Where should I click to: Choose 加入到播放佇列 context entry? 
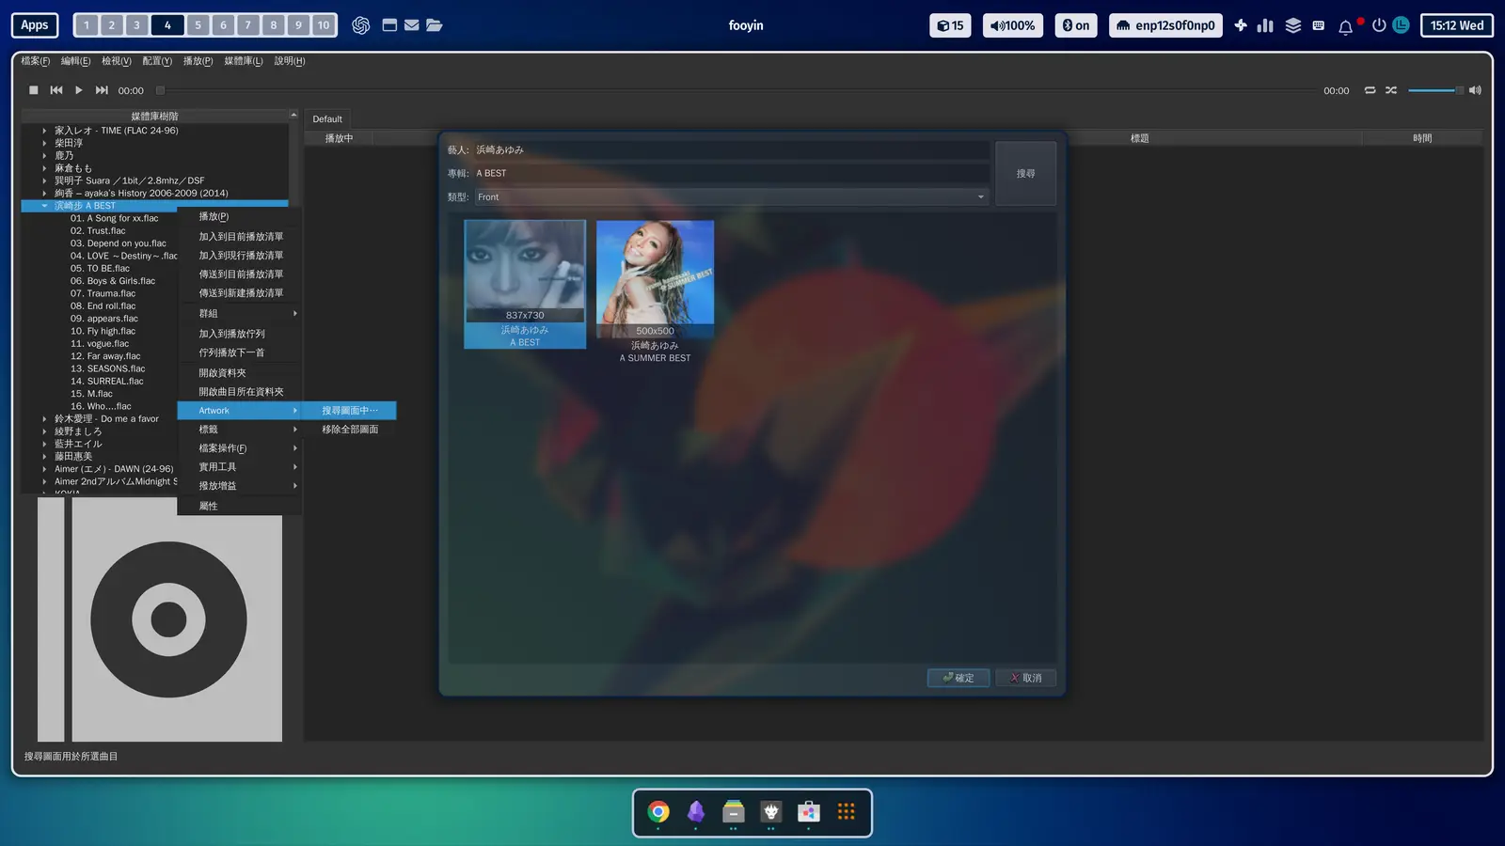[x=240, y=334]
